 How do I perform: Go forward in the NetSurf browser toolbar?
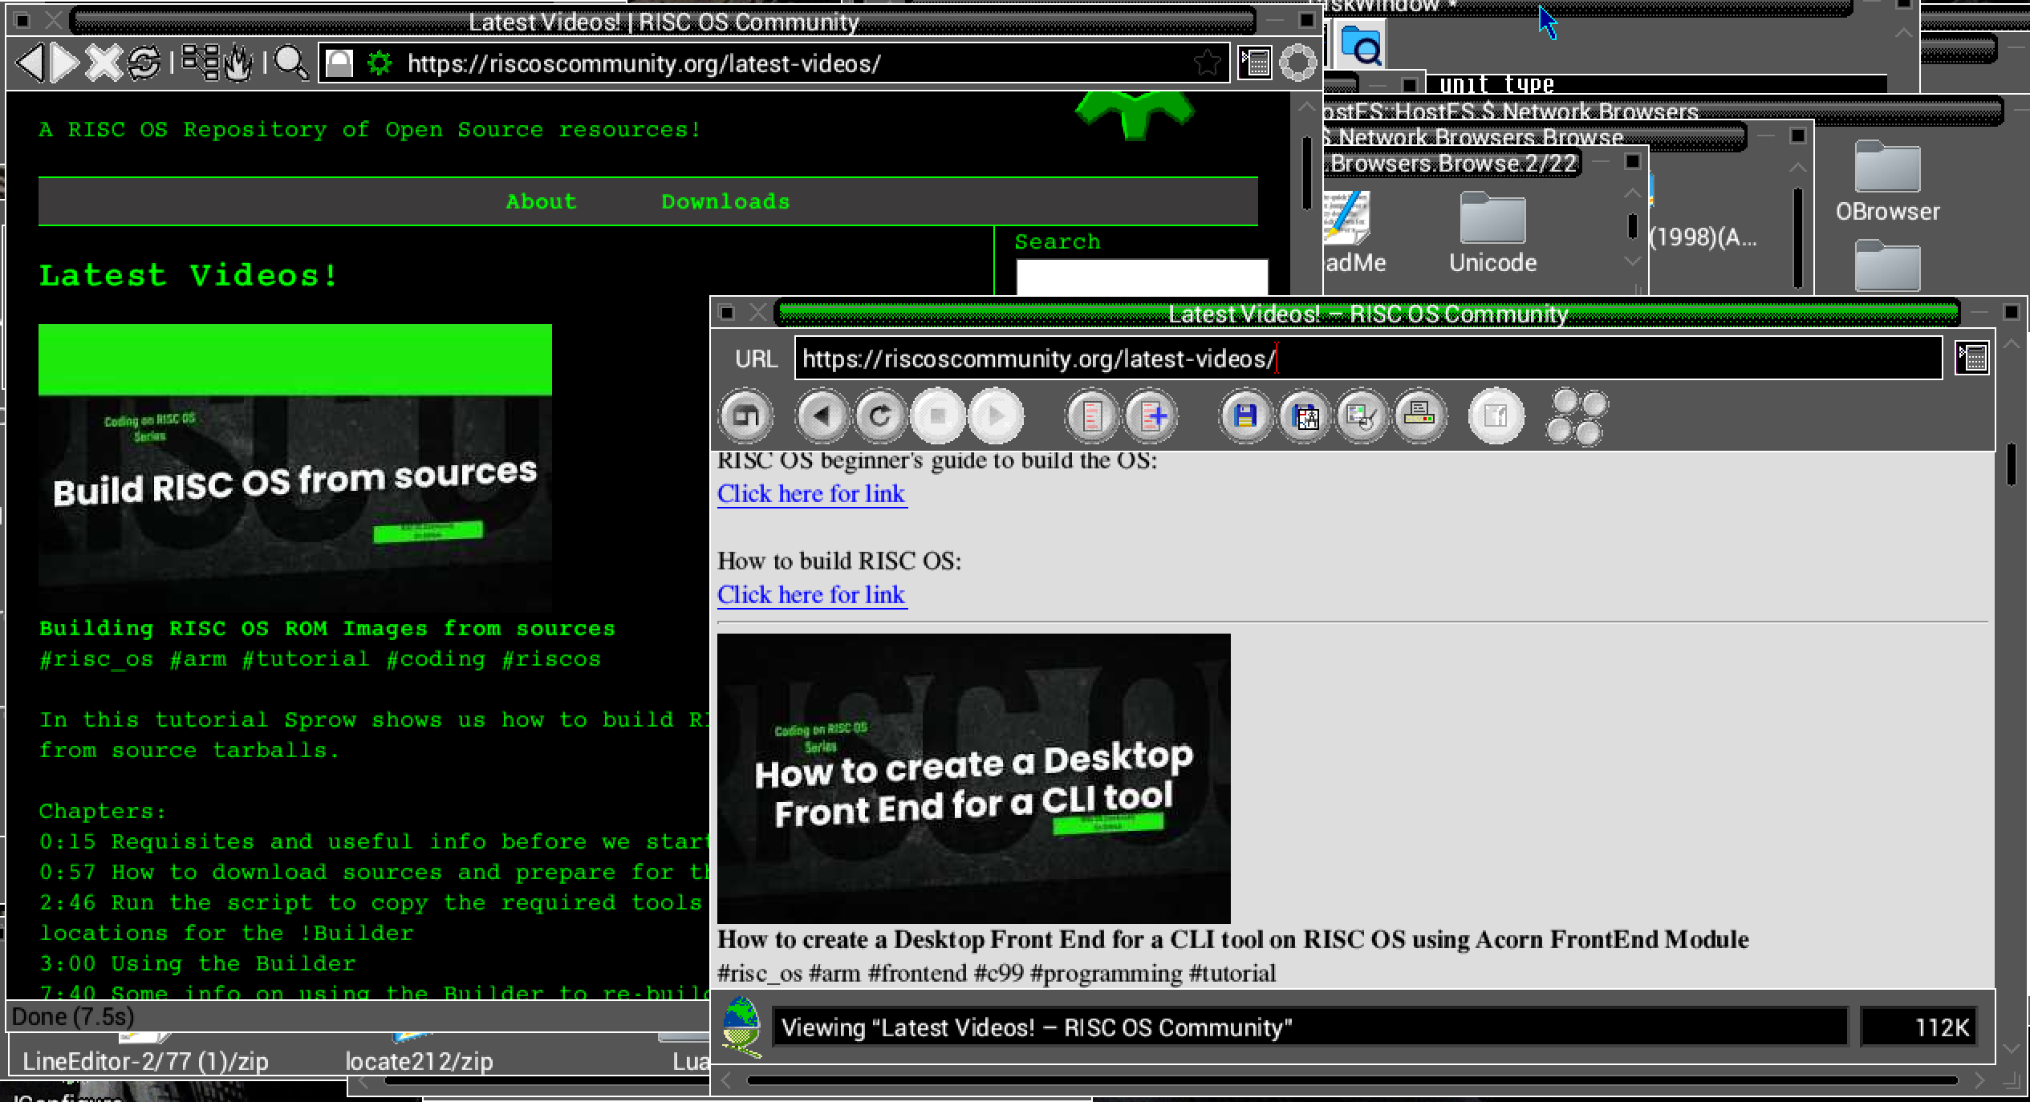pos(65,63)
